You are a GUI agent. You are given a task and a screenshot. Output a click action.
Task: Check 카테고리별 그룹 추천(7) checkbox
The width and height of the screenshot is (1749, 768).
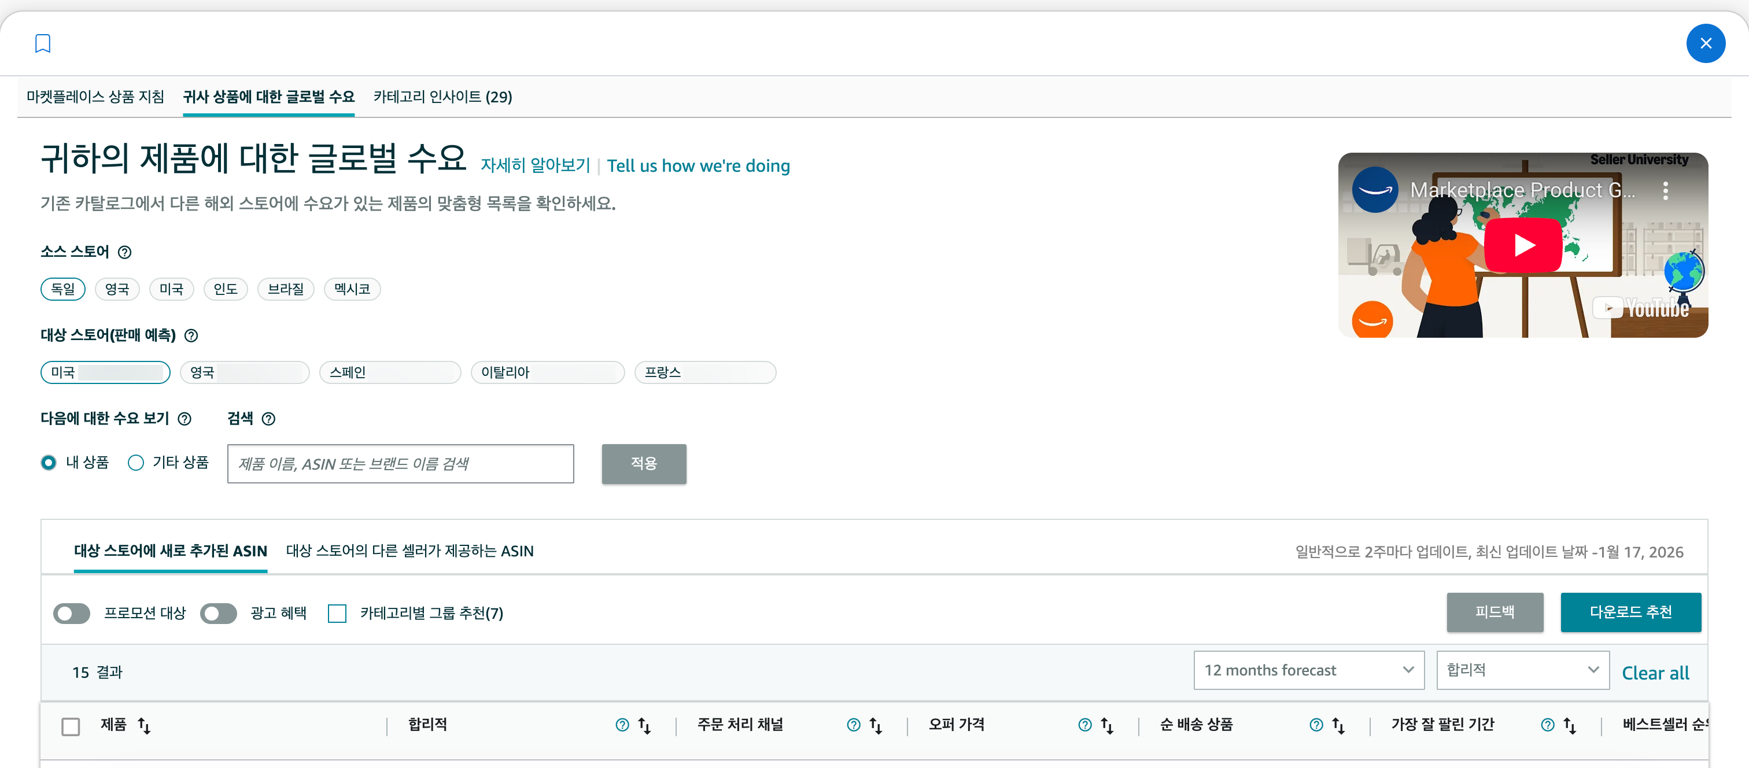point(337,613)
